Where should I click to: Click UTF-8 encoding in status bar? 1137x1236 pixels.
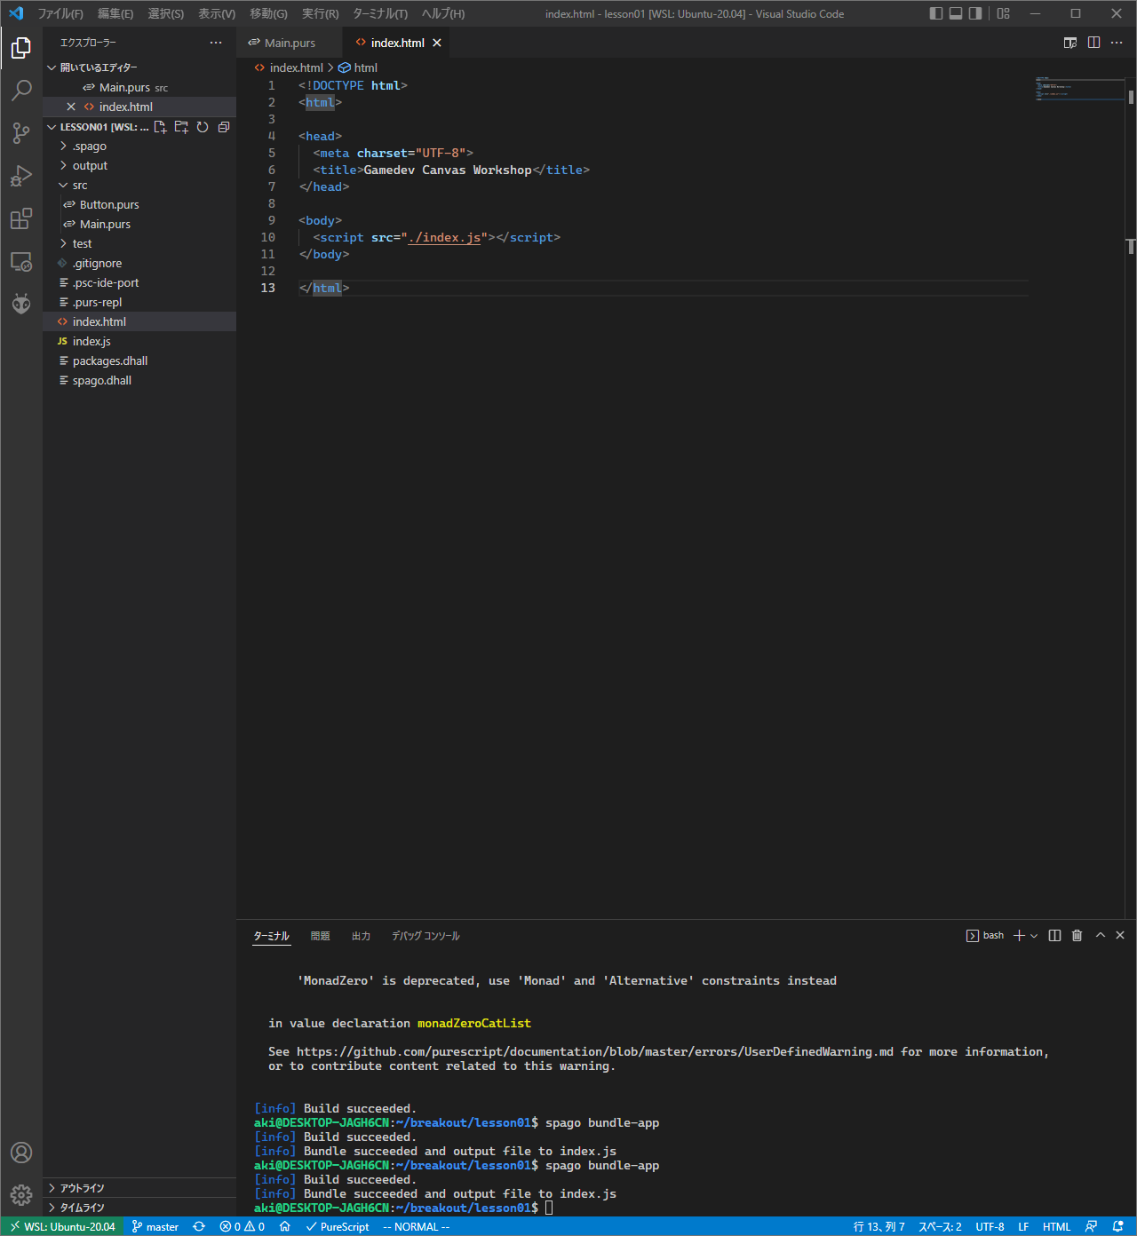coord(990,1226)
